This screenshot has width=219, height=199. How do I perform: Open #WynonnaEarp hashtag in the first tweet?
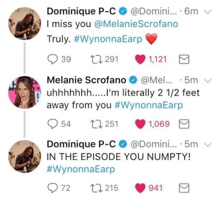coord(108,39)
